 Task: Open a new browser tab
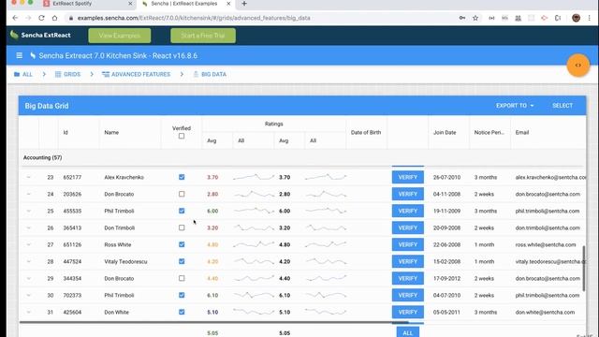click(x=244, y=4)
